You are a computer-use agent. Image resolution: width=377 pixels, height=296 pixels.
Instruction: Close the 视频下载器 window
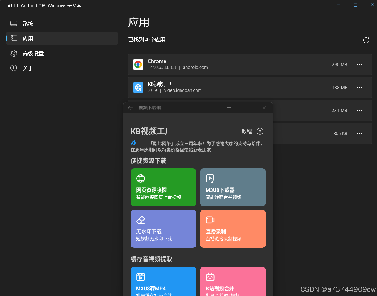point(264,108)
